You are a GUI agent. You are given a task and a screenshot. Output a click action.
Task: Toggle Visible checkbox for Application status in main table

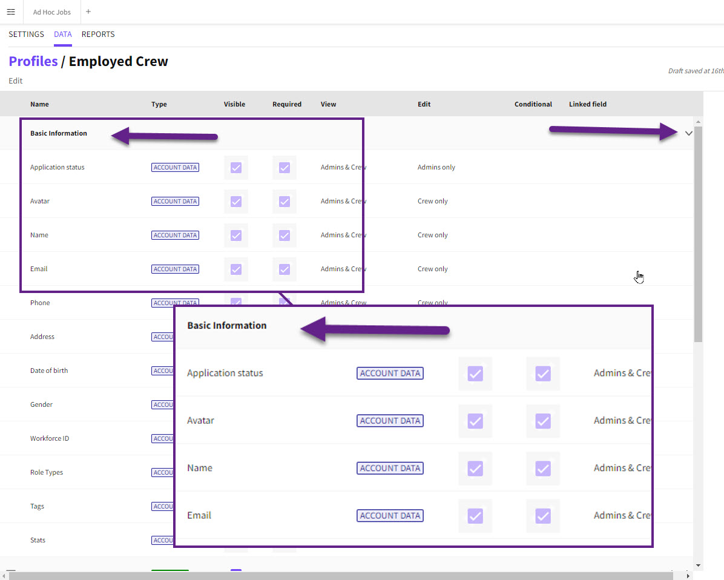tap(236, 168)
